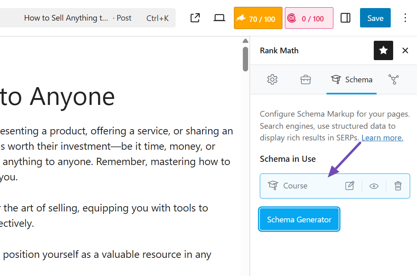
Task: Save the post
Action: click(375, 18)
